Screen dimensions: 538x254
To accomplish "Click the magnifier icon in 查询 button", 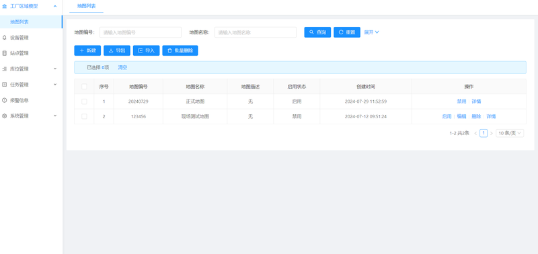I will [311, 32].
